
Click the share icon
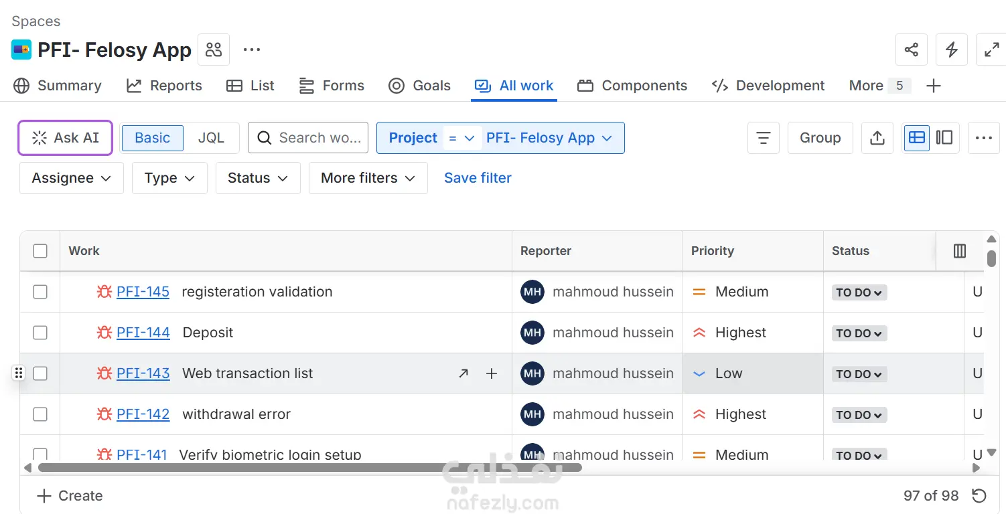911,50
